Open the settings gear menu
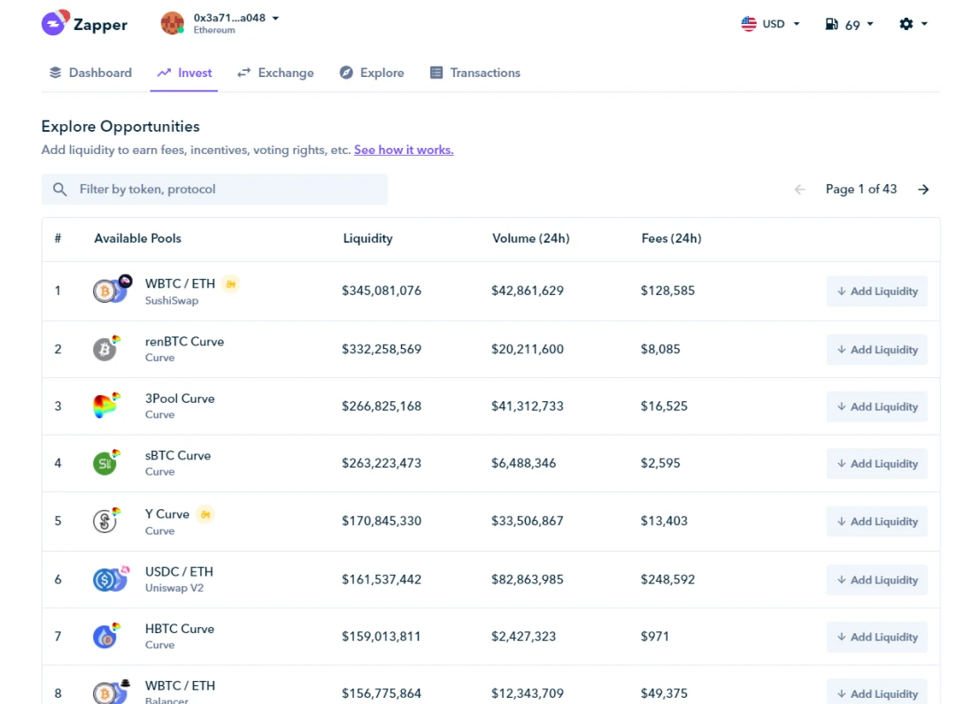 [913, 24]
